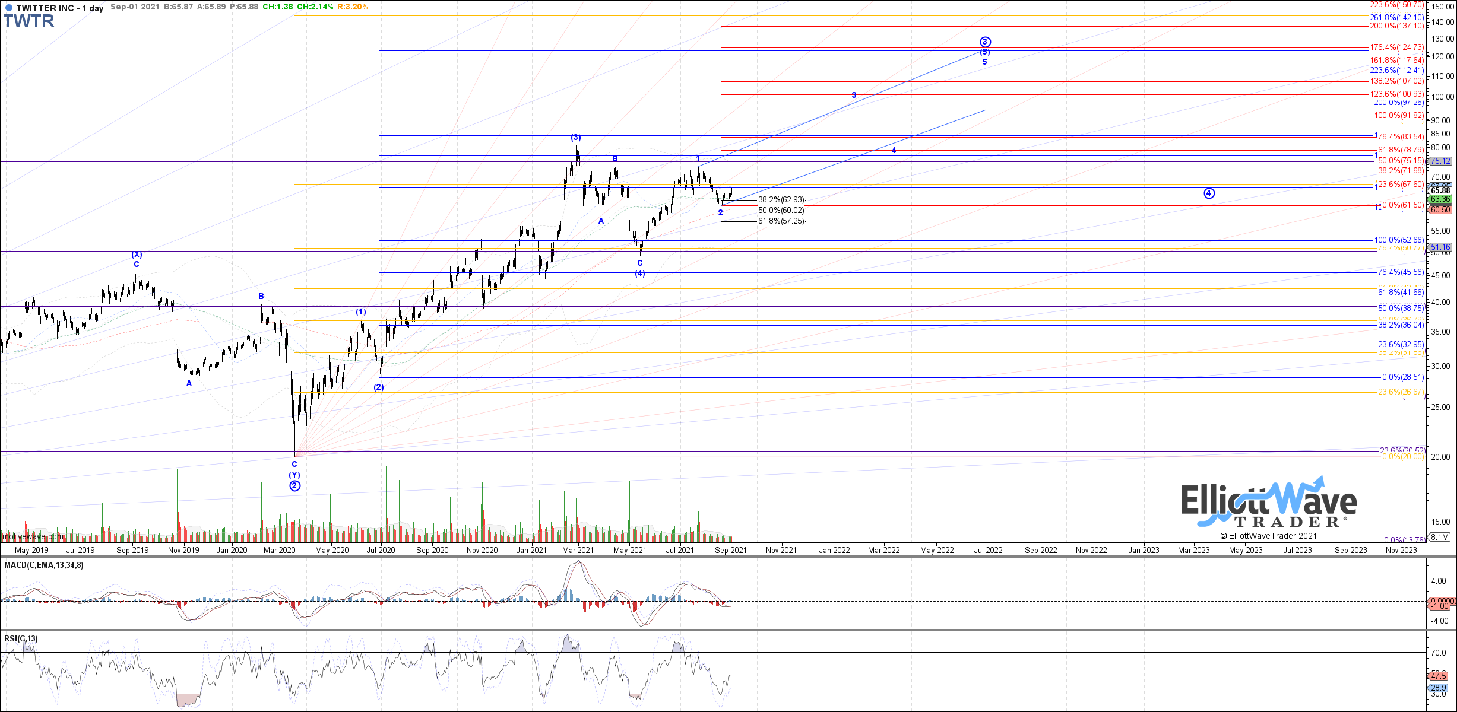Select the MACD(C,EMA,13,34,8) indicator label

point(44,565)
